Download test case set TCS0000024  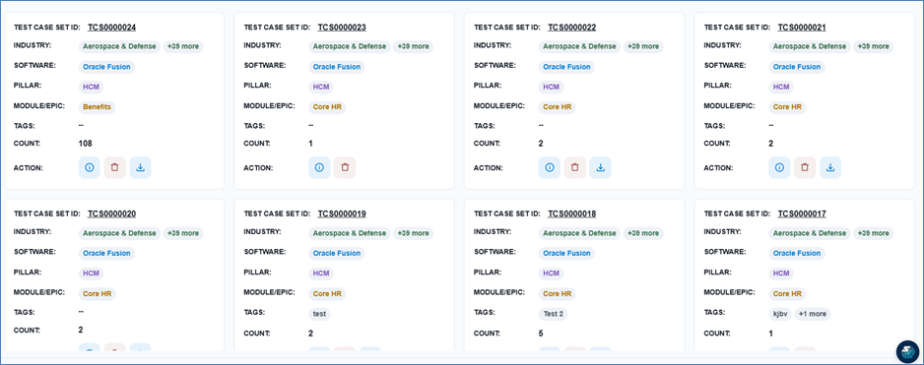140,168
